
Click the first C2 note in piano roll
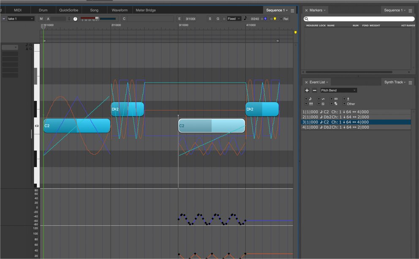76,126
